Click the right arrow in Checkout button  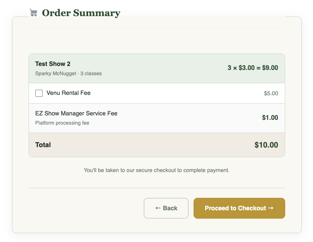click(x=271, y=208)
